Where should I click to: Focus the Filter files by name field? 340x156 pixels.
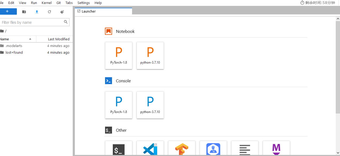(x=34, y=22)
